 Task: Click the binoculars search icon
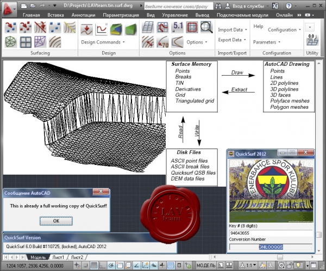218,6
